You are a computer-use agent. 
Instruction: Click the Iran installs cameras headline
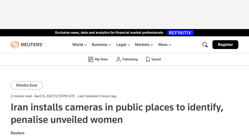tap(117, 113)
